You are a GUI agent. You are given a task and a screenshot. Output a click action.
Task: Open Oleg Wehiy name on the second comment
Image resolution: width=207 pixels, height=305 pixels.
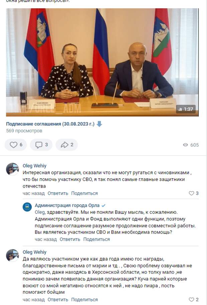pos(34,252)
